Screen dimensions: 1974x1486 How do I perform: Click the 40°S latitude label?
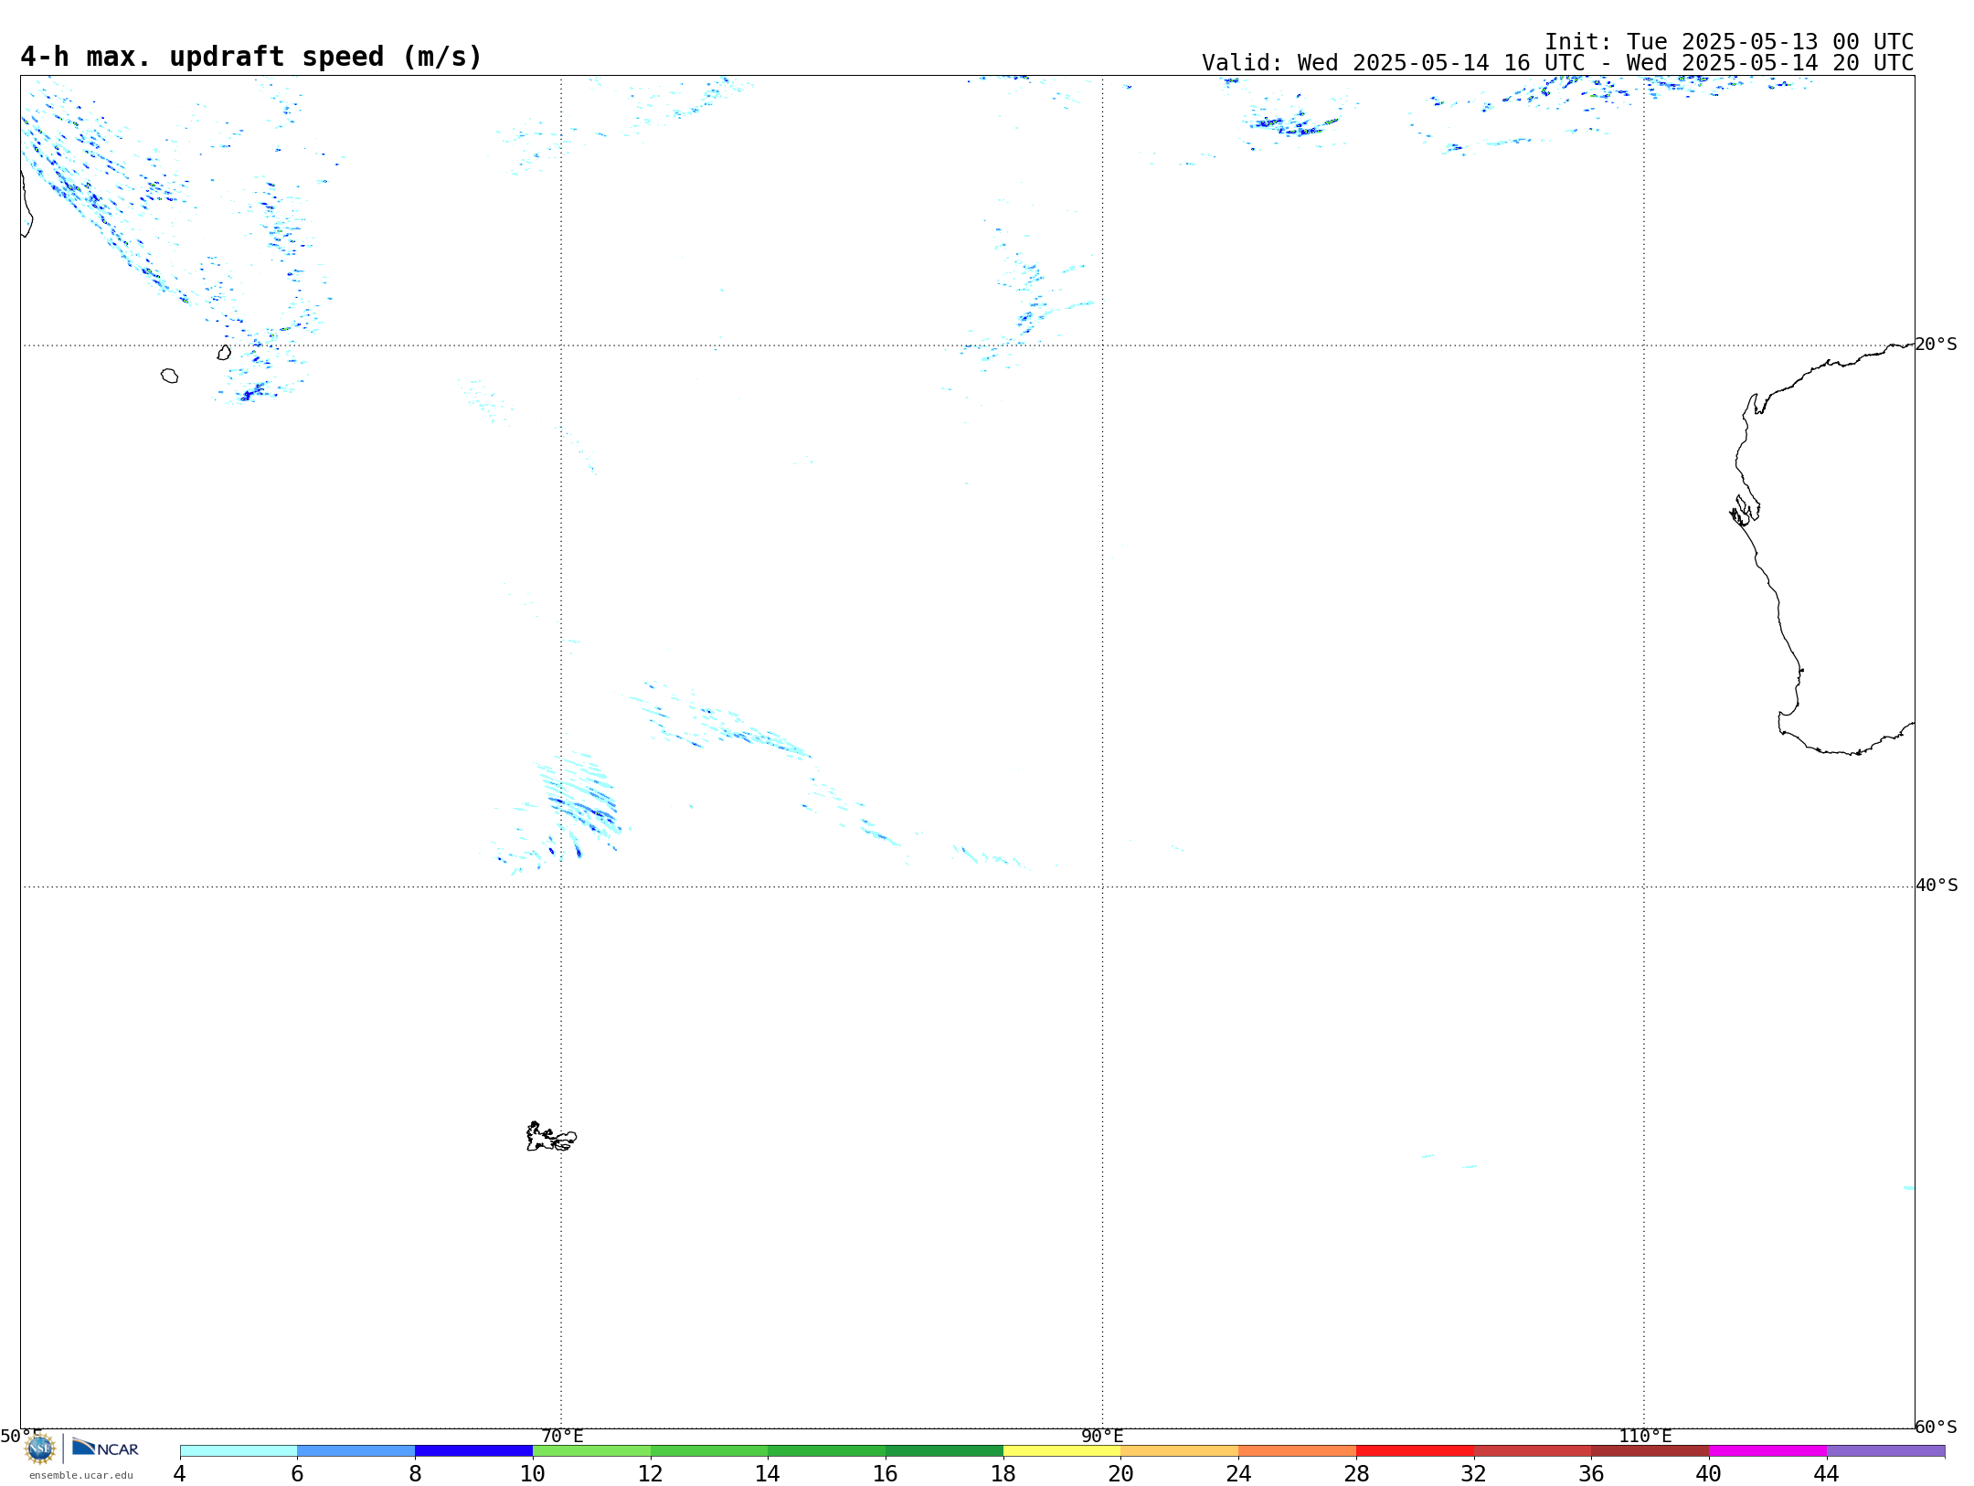pyautogui.click(x=1937, y=886)
